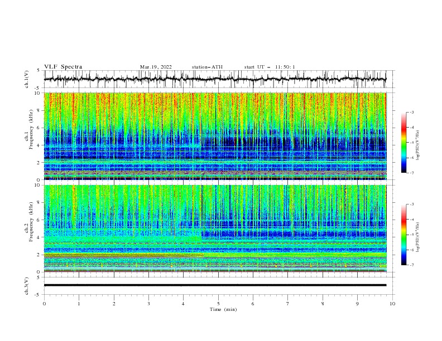Select the "start UT = 11:50:1" text
The height and width of the screenshot is (341, 442).
(270, 67)
